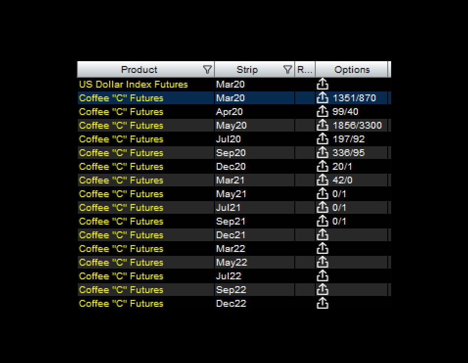Open options icon for Coffee Dec22 strip

click(322, 304)
